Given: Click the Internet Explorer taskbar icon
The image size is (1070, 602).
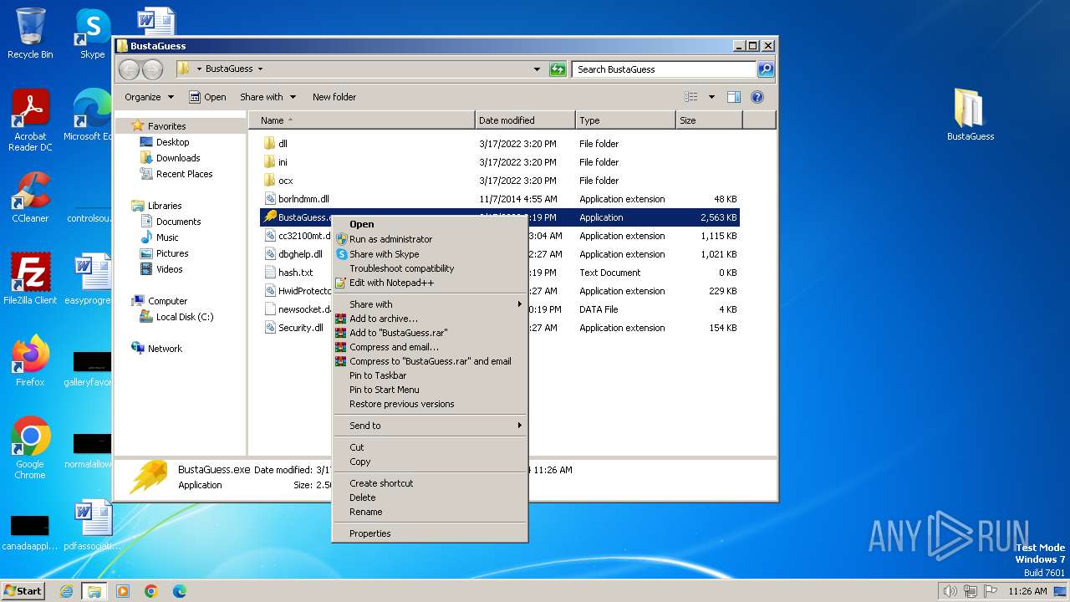Looking at the screenshot, I should point(66,591).
